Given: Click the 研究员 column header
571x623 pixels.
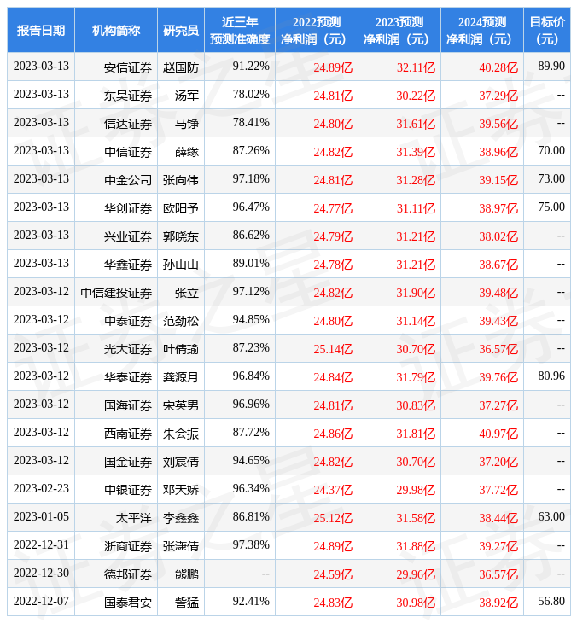Looking at the screenshot, I should point(181,30).
